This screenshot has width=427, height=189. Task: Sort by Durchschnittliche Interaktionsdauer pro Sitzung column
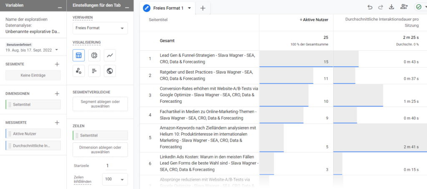coord(382,22)
